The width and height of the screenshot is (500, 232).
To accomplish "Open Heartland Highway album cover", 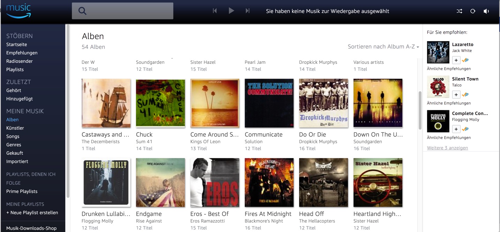I will [x=378, y=183].
